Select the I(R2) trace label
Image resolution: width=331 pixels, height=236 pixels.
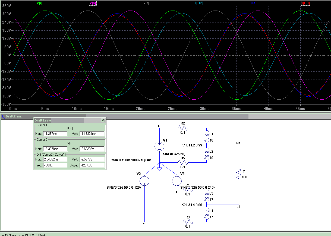199,3
